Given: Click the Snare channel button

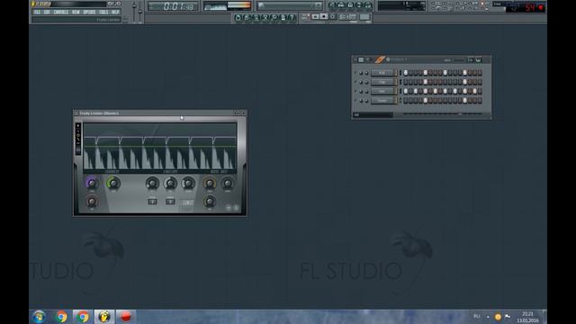Looking at the screenshot, I should point(384,101).
